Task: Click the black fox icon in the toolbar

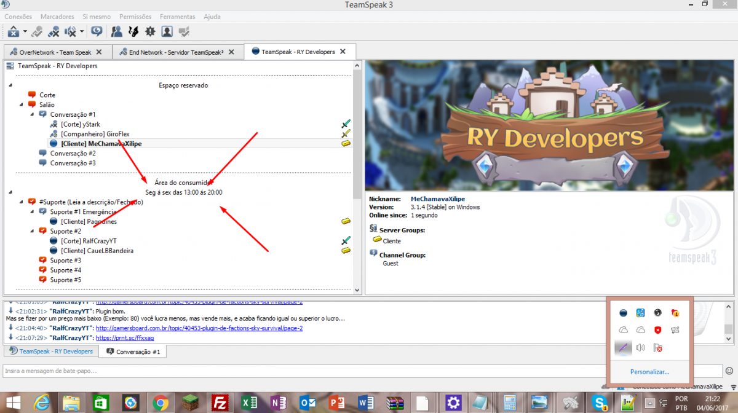Action: (133, 31)
